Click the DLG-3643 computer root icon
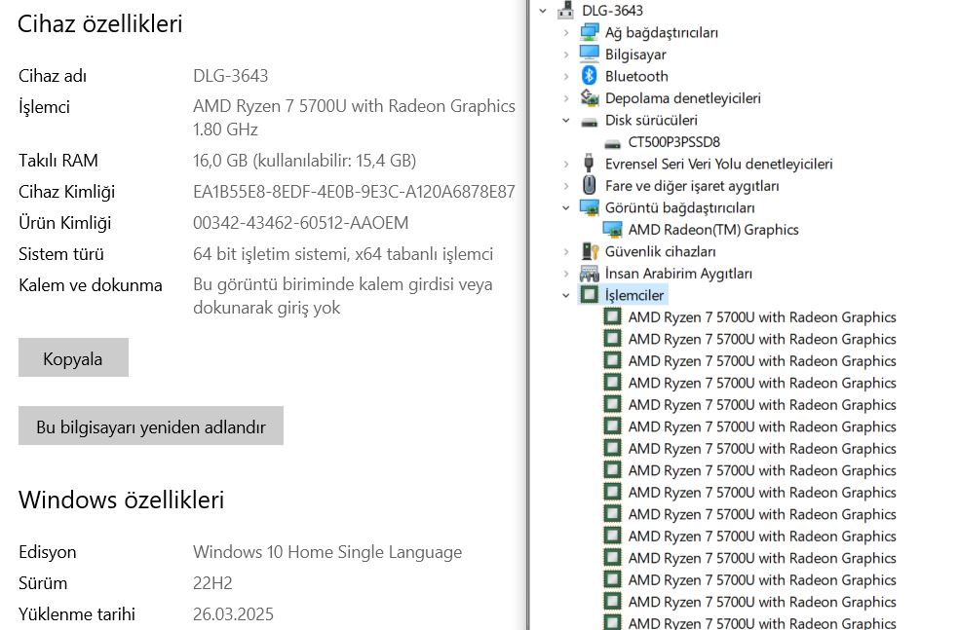This screenshot has height=630, width=959. 565,11
